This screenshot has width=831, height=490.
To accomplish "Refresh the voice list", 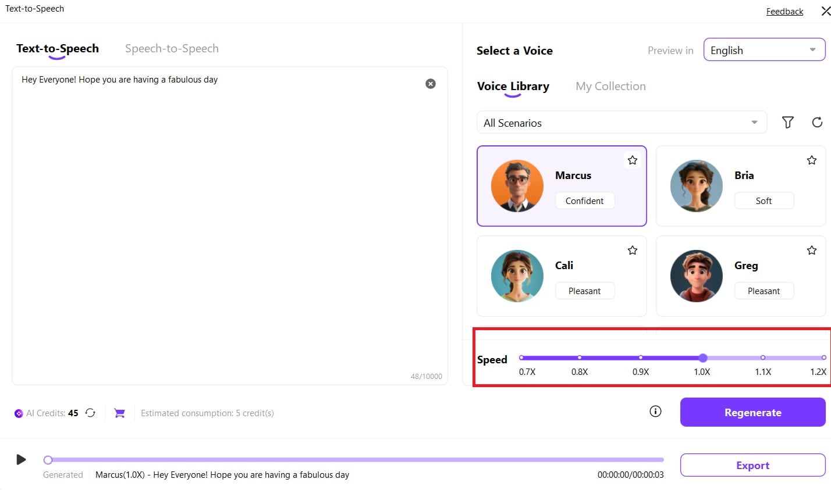I will point(817,122).
